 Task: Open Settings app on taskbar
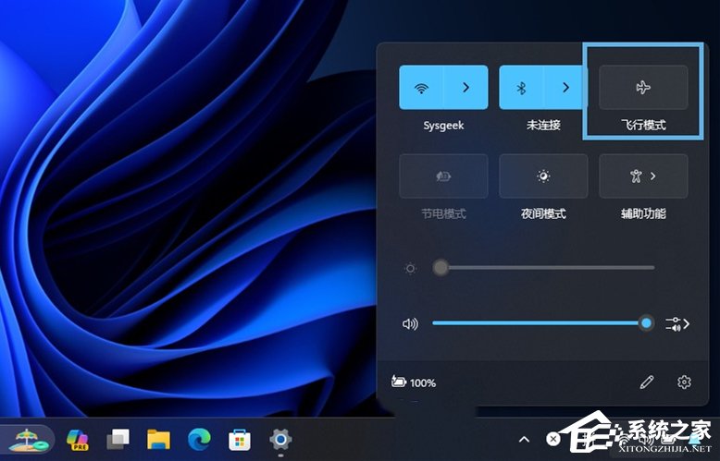click(x=280, y=440)
